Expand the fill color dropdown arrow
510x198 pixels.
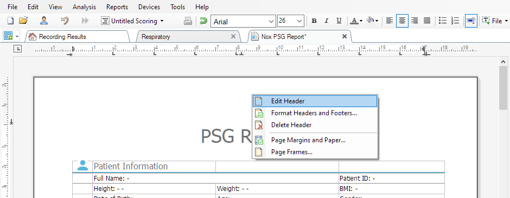click(377, 22)
